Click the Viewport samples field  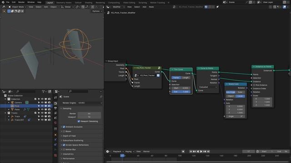[x=89, y=117]
